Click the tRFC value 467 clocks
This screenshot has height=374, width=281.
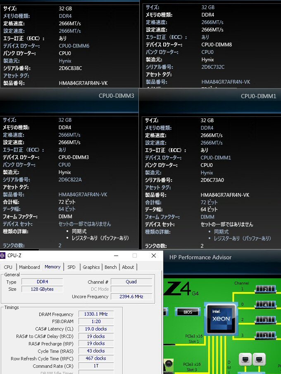[96, 358]
